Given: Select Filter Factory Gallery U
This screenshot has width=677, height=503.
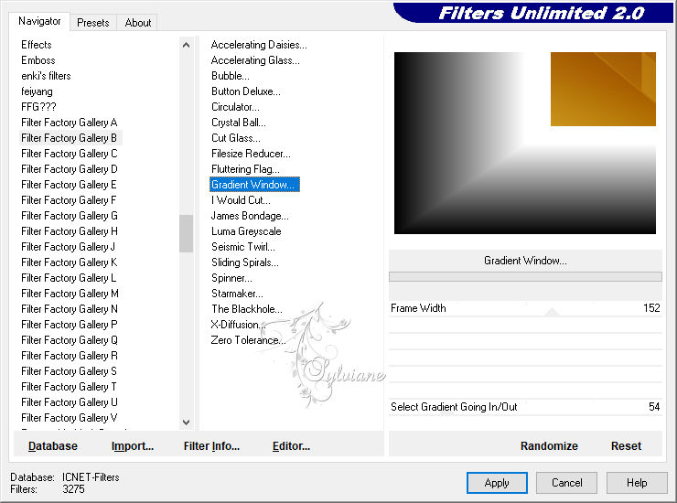Looking at the screenshot, I should 70,402.
